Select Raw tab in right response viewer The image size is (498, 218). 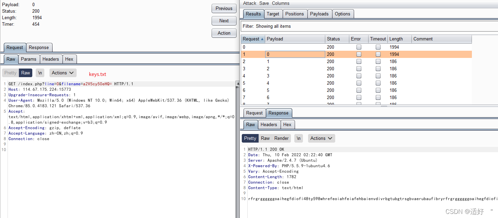(251, 124)
